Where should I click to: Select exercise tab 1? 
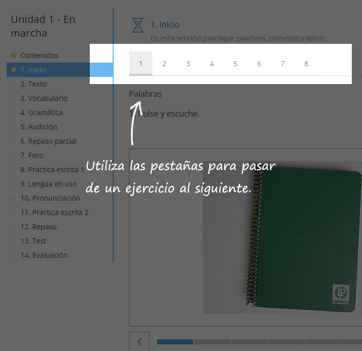[x=141, y=64]
